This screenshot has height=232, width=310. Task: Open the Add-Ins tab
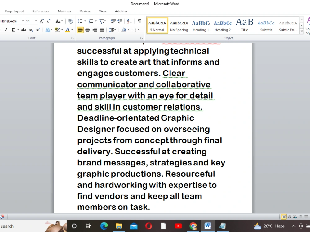coord(121,11)
